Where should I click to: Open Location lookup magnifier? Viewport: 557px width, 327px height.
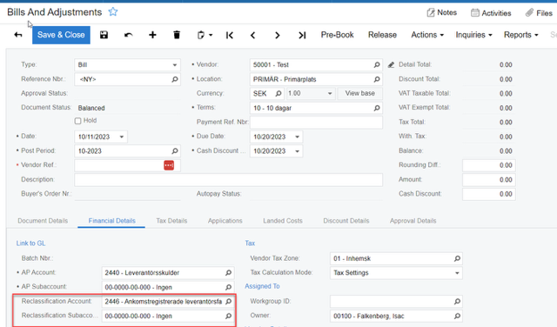(377, 79)
